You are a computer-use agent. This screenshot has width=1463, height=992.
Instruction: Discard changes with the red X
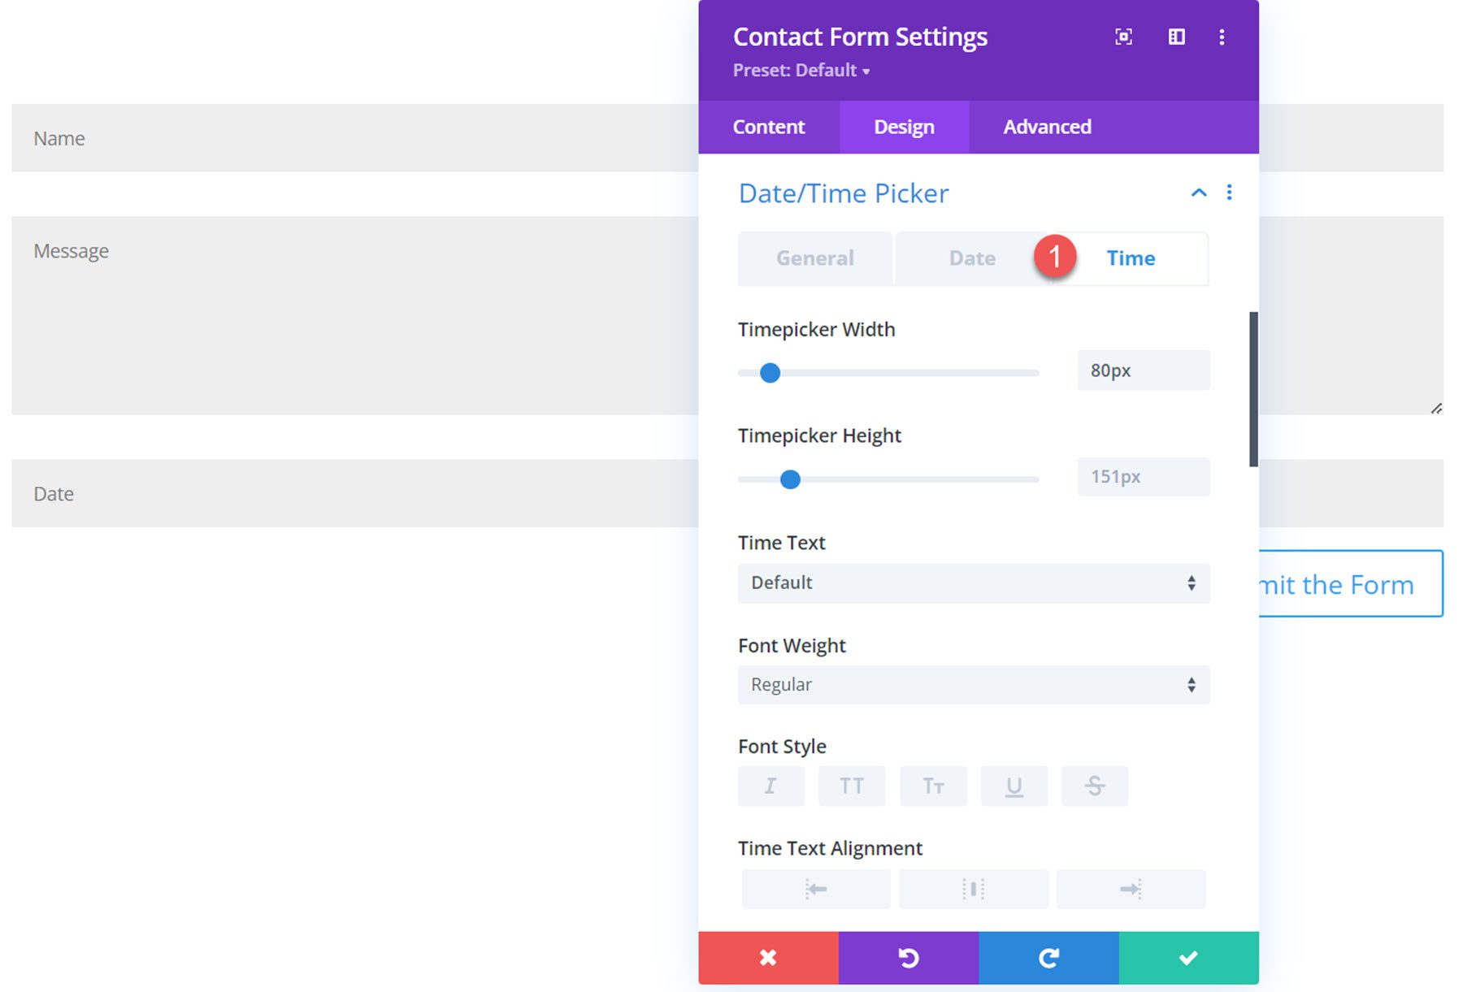[768, 958]
